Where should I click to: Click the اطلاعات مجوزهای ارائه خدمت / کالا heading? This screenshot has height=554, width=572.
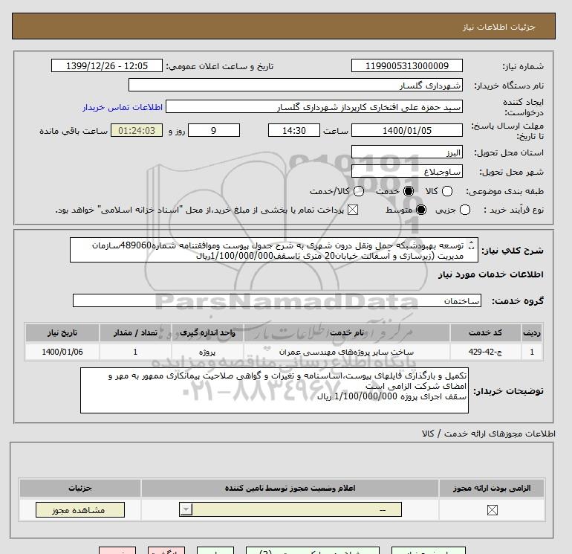489,434
